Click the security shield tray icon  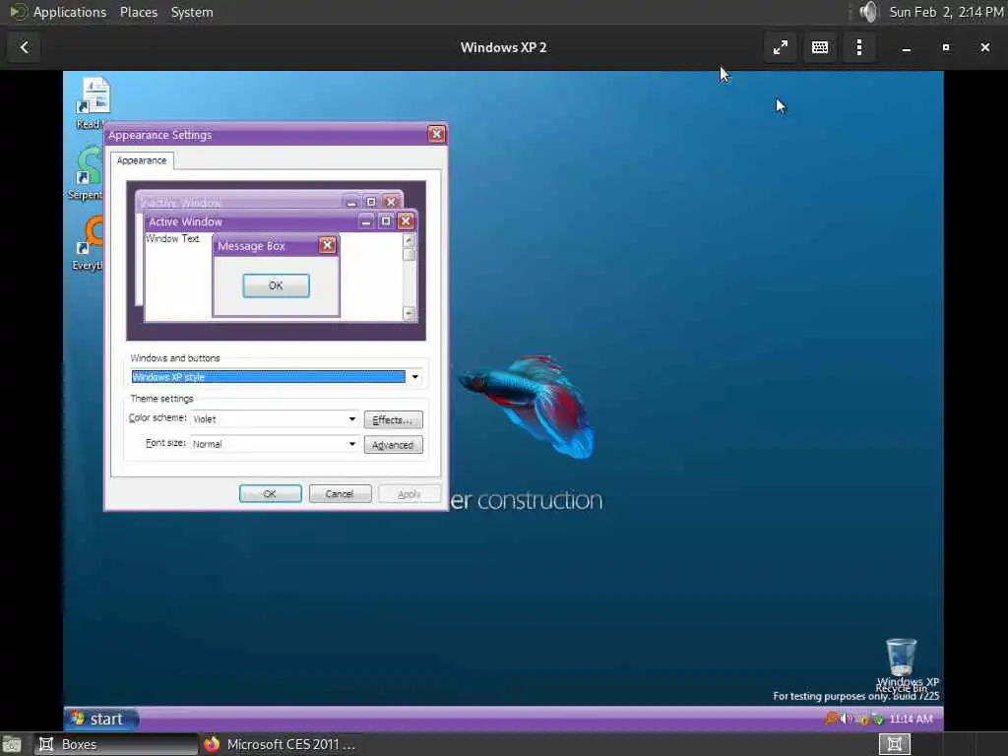point(862,719)
